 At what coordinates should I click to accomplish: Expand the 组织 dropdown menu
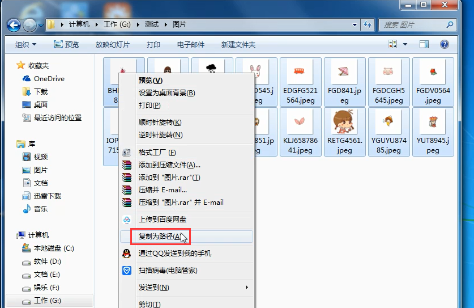[x=25, y=44]
